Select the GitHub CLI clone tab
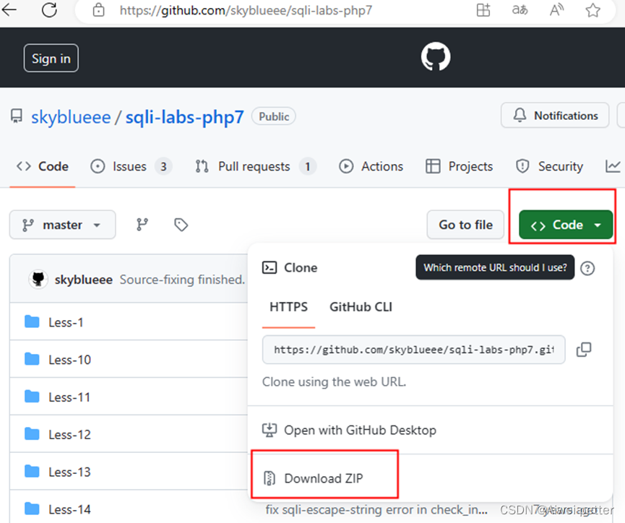625x523 pixels. coord(361,307)
